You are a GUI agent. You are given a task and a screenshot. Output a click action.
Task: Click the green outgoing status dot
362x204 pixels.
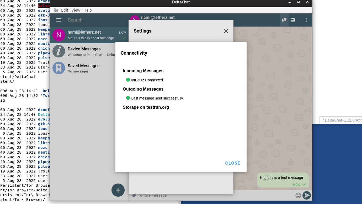coord(128,98)
